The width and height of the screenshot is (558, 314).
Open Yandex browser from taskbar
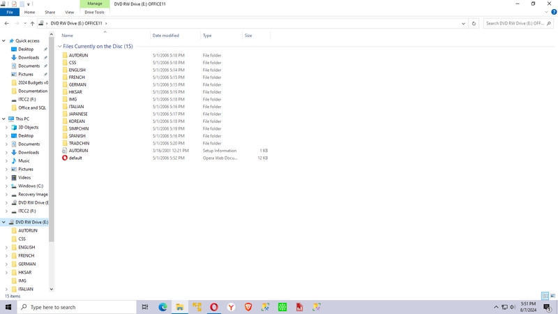[x=231, y=307]
